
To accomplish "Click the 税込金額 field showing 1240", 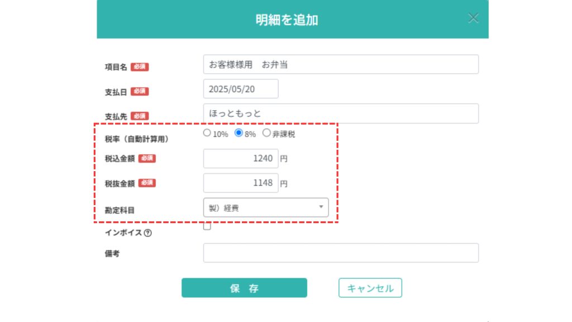I will coord(241,158).
